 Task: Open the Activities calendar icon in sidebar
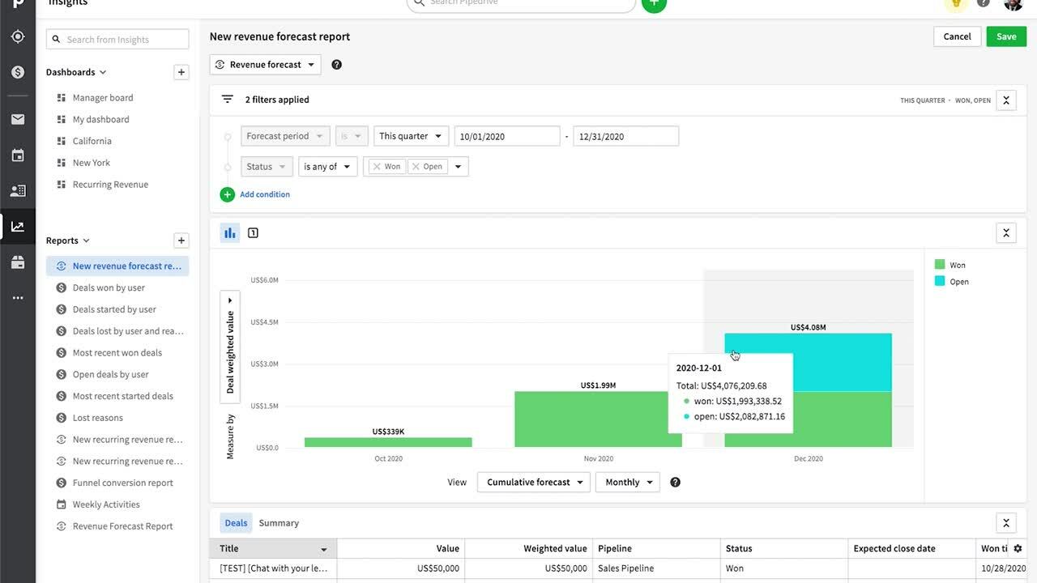point(18,155)
